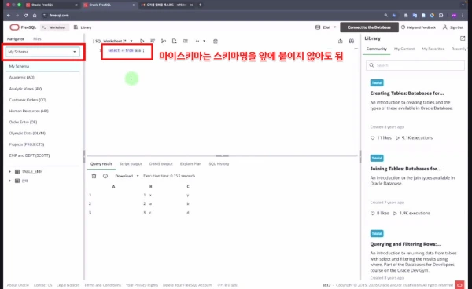Click the Library pop-out icon
The image size is (472, 289).
(x=463, y=38)
